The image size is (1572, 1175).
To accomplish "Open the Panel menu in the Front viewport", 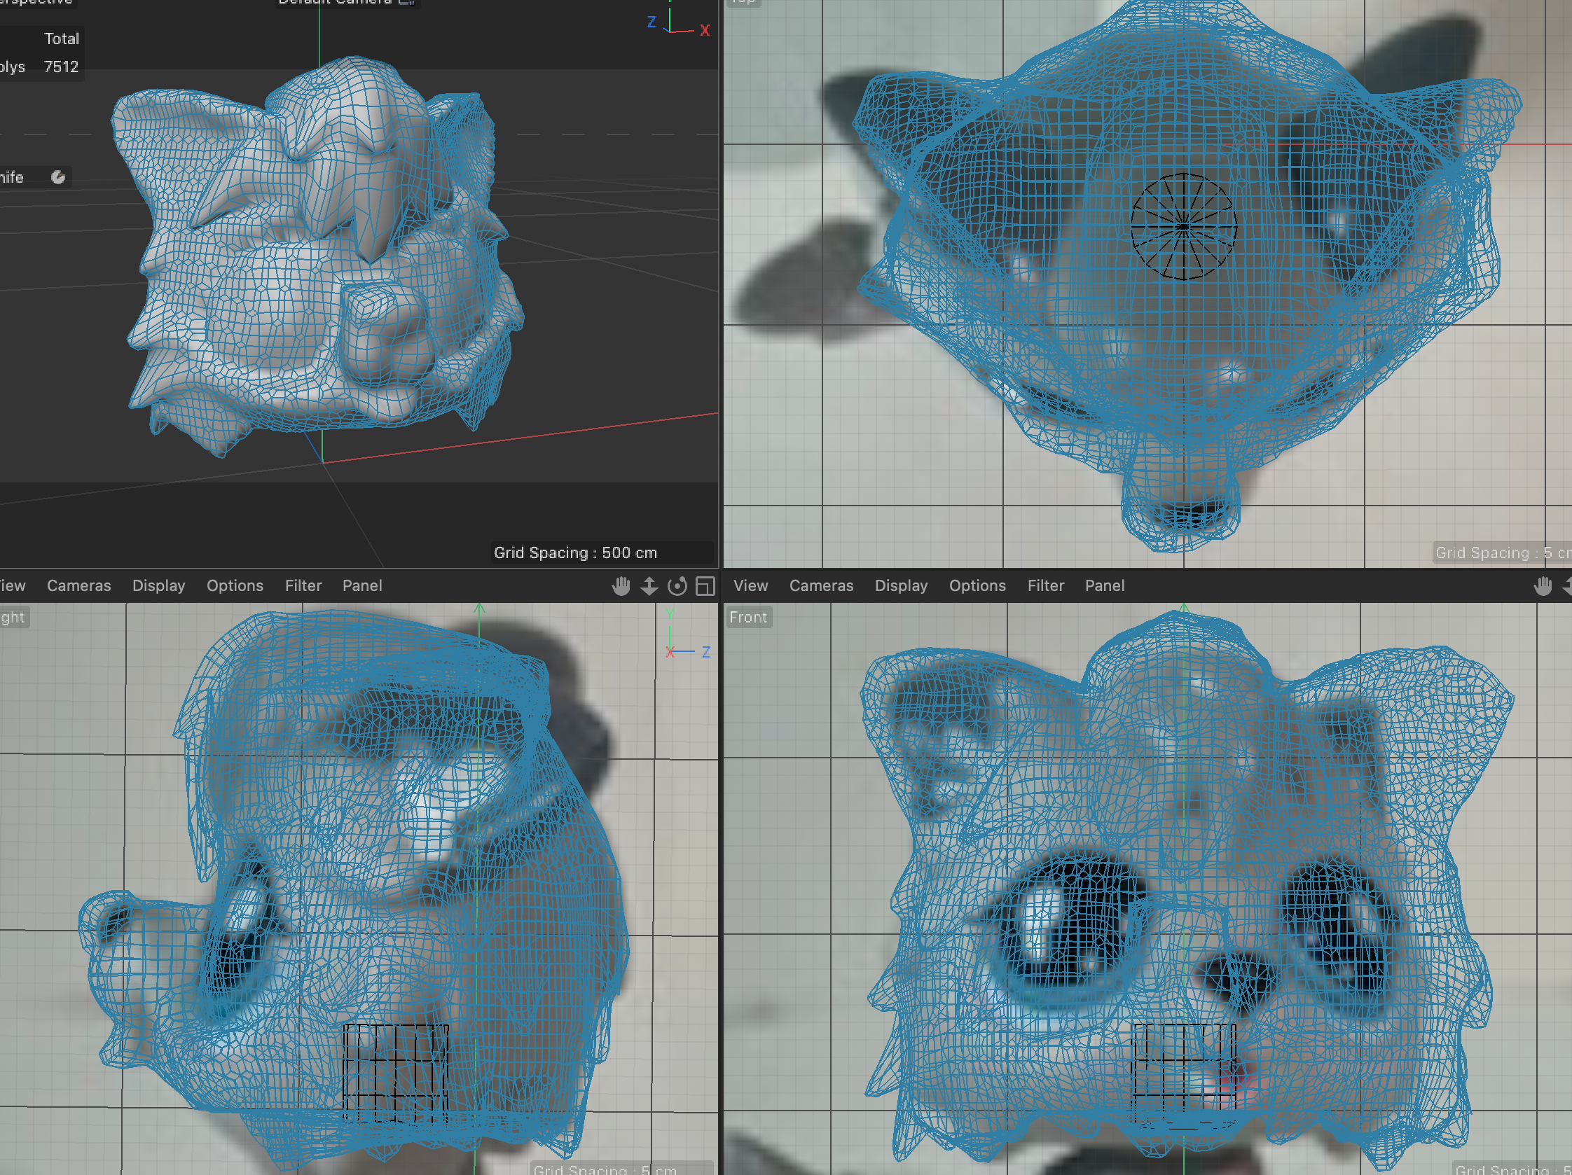I will coord(1104,585).
